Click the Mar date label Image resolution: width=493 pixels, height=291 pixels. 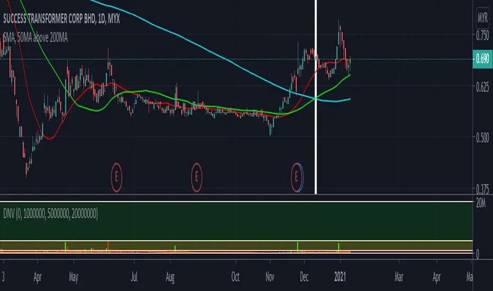pyautogui.click(x=399, y=277)
